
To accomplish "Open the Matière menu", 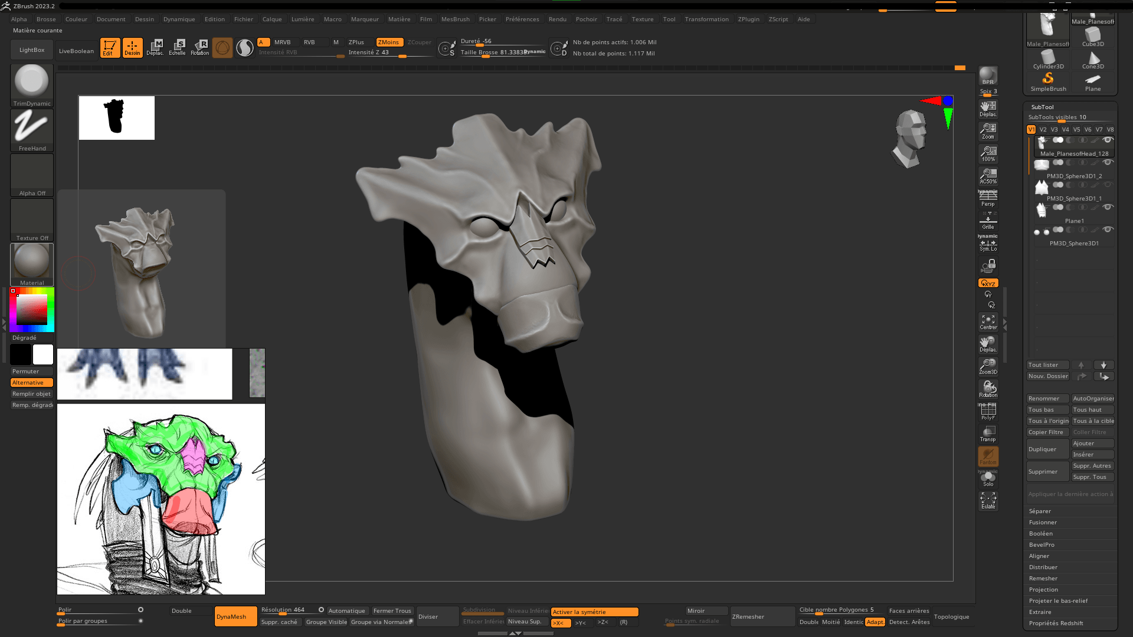I will [x=399, y=19].
